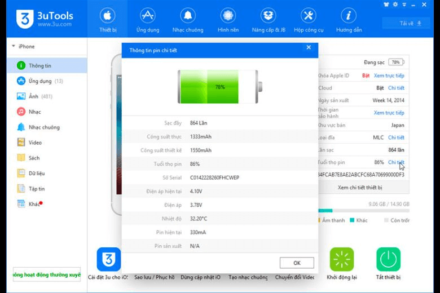Open the Hình nền wallpaper icon
The width and height of the screenshot is (440, 293).
pyautogui.click(x=228, y=15)
